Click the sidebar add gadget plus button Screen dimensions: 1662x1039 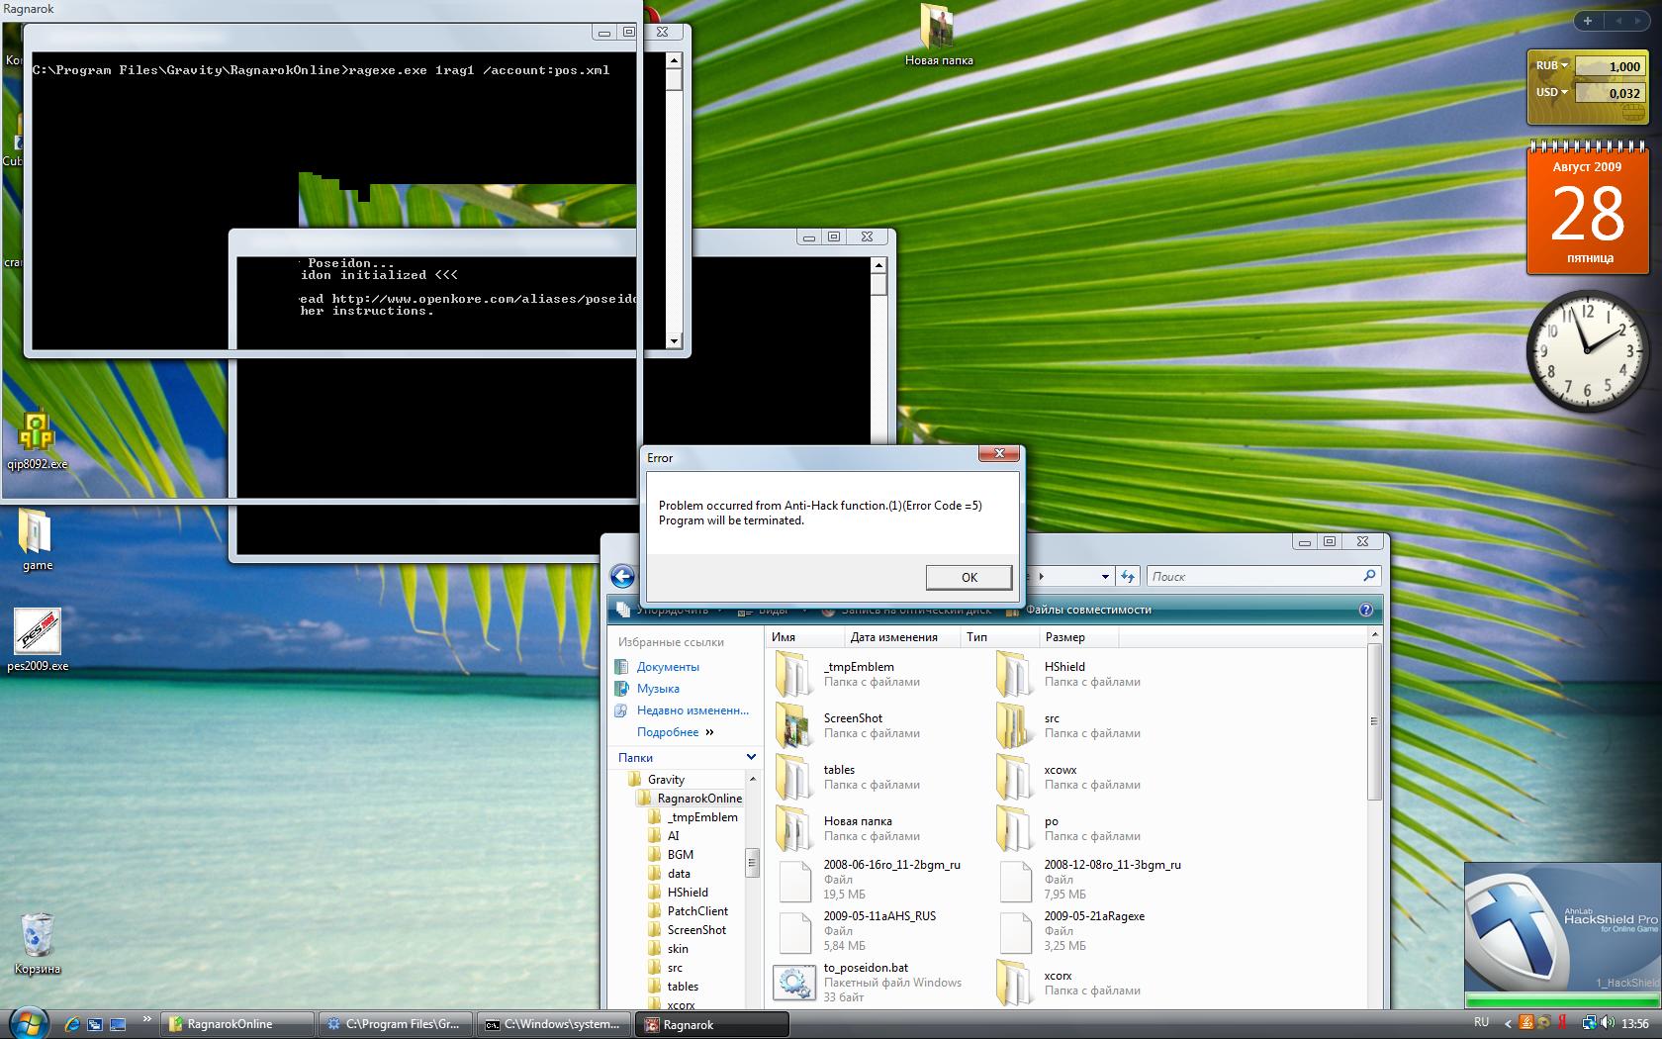(1588, 20)
